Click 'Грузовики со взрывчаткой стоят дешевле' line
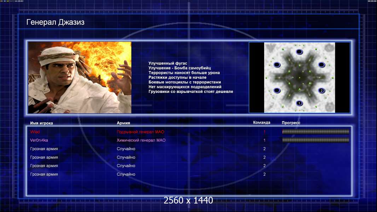This screenshot has height=212, width=377. 191,92
